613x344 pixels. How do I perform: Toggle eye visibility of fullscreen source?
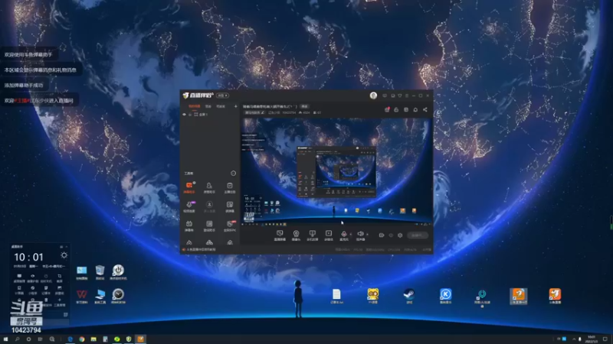tap(184, 115)
